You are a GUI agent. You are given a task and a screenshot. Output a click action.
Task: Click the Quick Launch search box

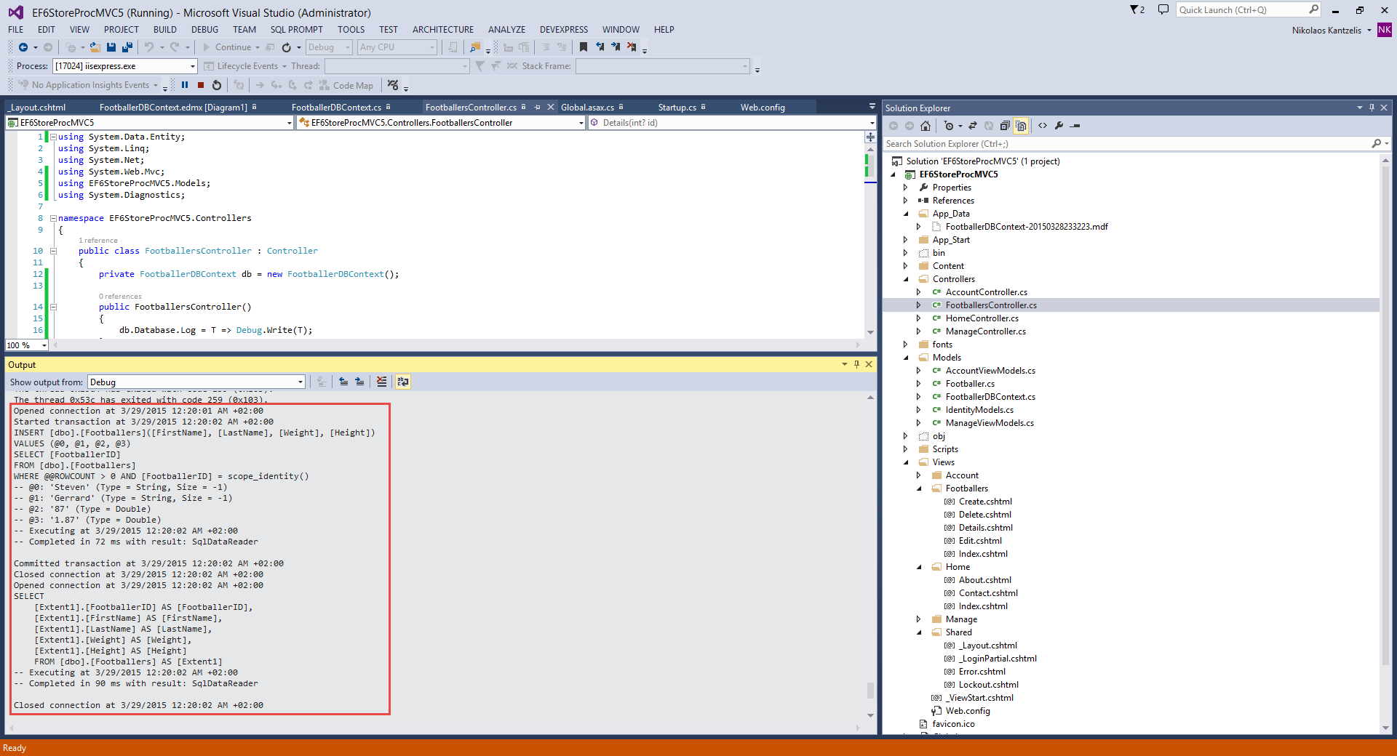click(1243, 10)
